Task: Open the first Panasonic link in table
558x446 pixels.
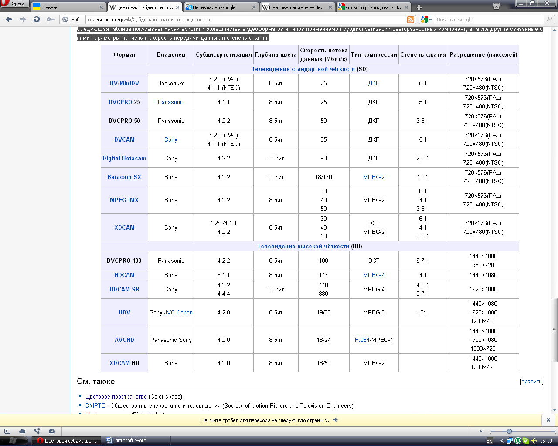Action: pos(171,102)
